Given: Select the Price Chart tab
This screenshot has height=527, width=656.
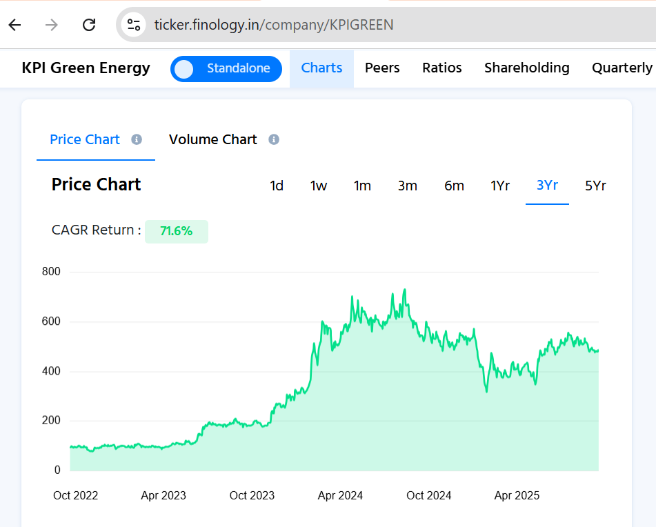Looking at the screenshot, I should point(85,139).
